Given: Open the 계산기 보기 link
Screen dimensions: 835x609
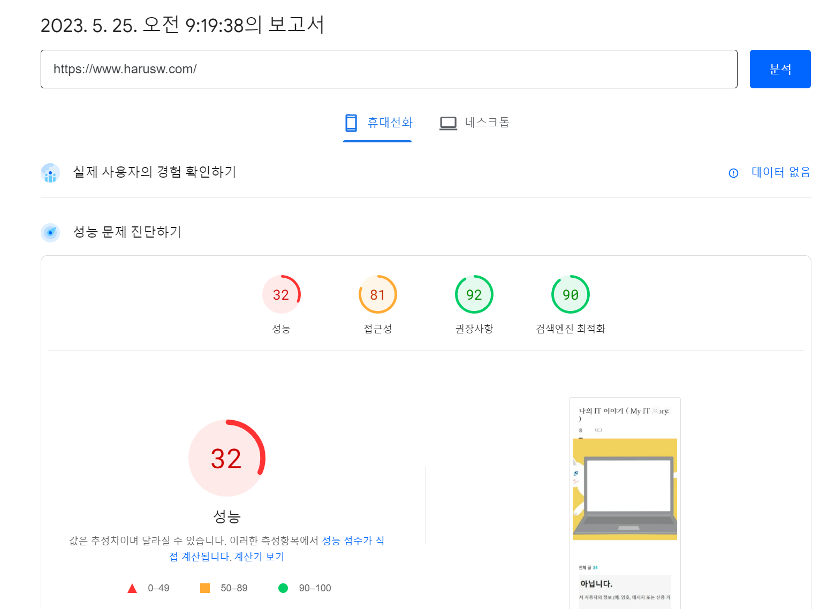Looking at the screenshot, I should (258, 557).
